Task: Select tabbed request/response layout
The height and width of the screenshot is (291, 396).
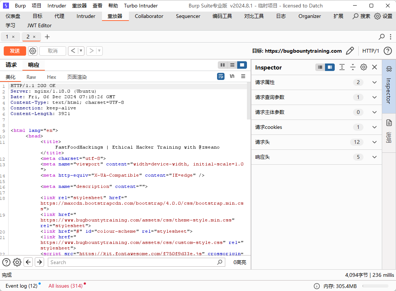Action: tap(242, 65)
